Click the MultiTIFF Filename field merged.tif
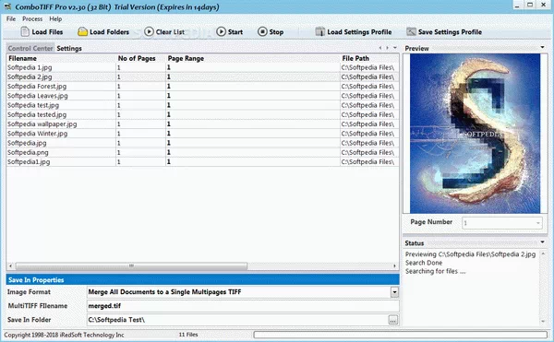The image size is (554, 342). pos(243,306)
